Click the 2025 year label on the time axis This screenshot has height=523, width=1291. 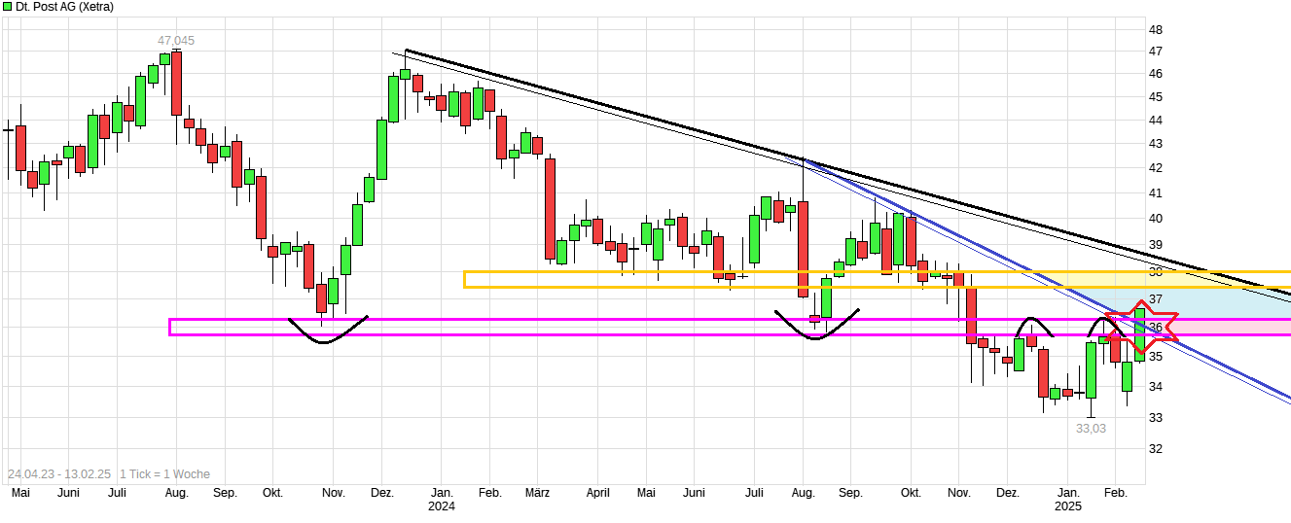1068,506
